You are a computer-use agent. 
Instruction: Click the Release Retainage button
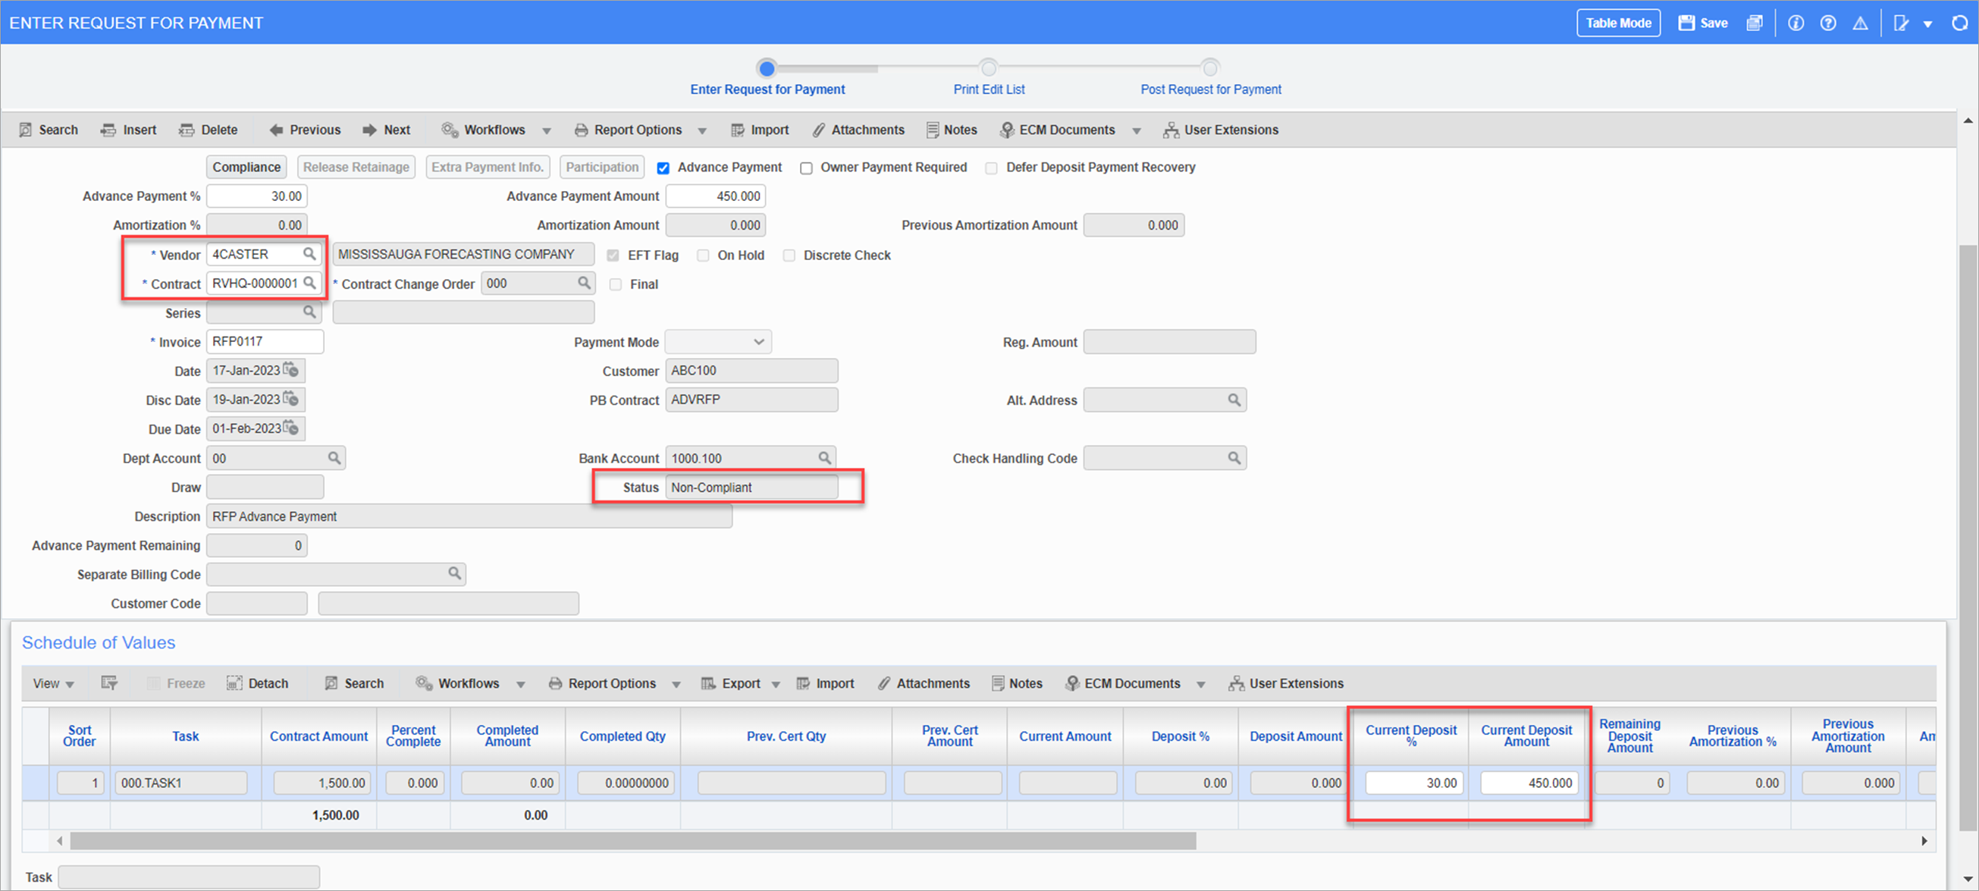[x=355, y=168]
